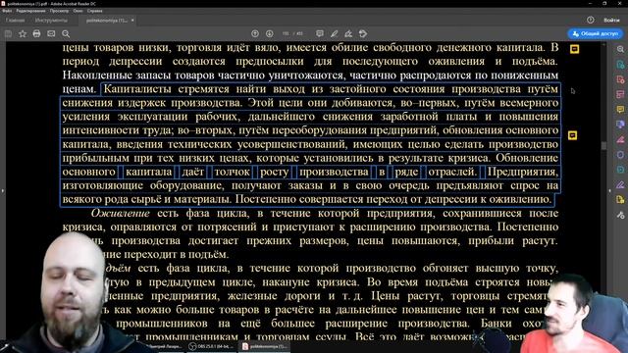628x353 pixels.
Task: Select the highlight text pen tool
Action: (334, 34)
